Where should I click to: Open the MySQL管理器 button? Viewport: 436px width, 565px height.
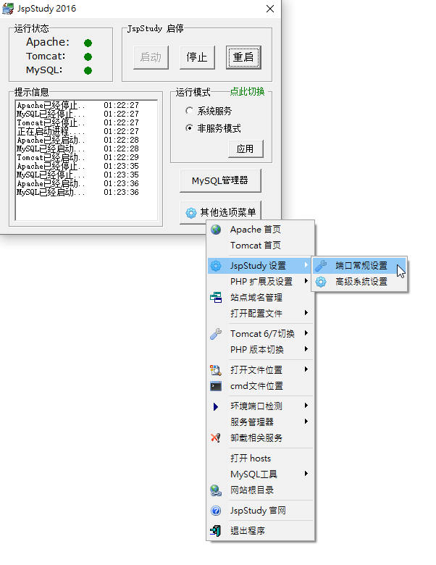[x=220, y=180]
